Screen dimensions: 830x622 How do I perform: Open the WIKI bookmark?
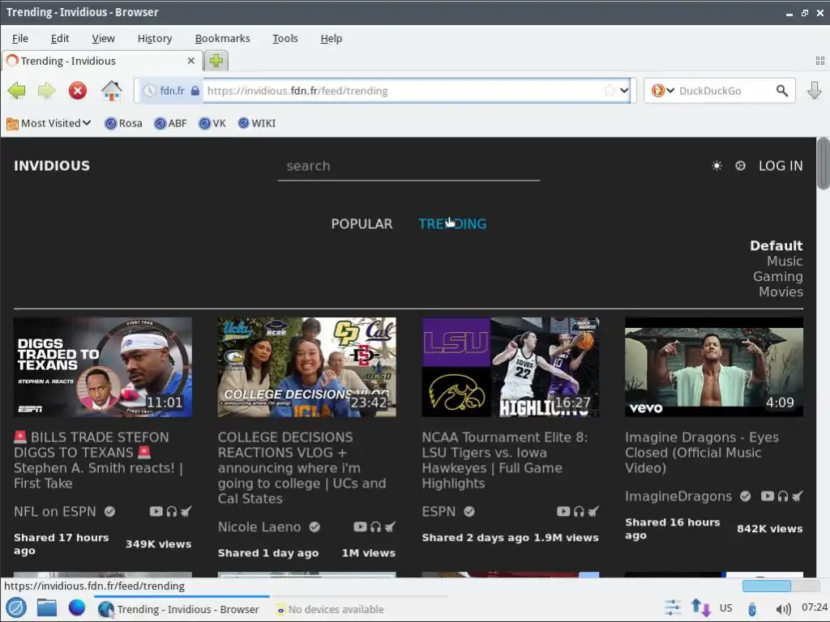point(257,123)
